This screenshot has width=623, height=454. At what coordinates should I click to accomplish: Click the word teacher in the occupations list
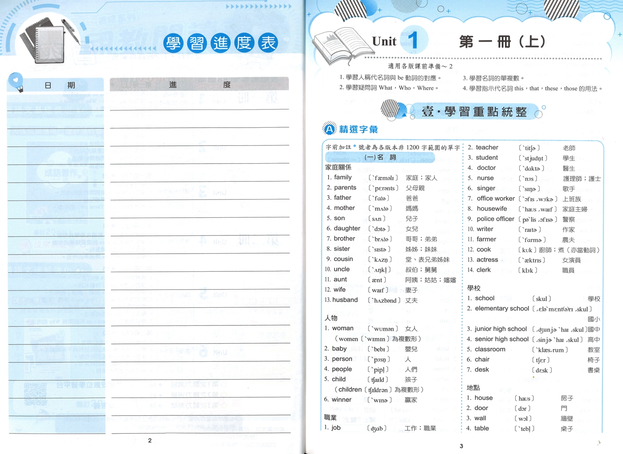click(487, 147)
